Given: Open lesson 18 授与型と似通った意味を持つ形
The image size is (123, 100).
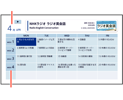Looking at the screenshot, I should pyautogui.click(x=67, y=67).
